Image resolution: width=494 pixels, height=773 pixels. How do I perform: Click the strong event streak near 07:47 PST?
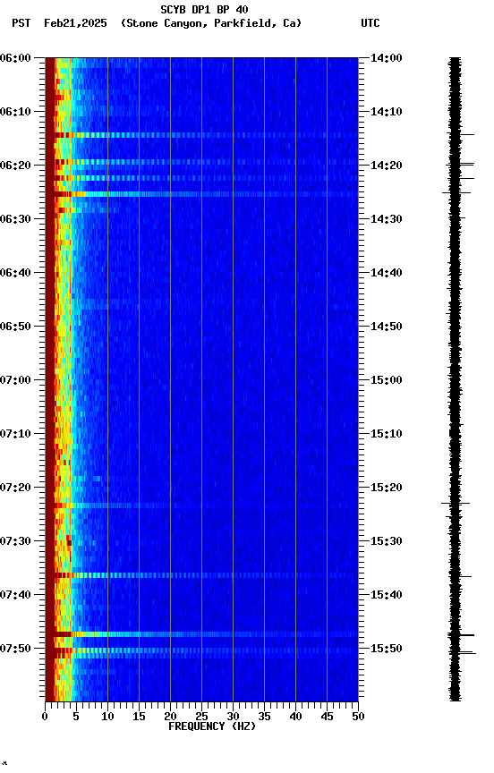201,634
